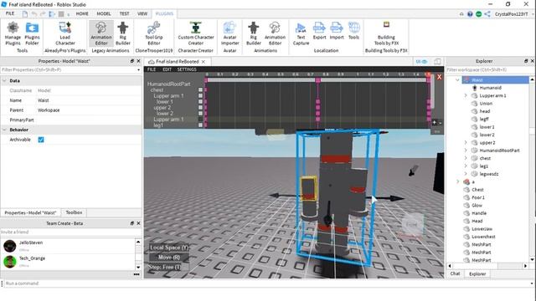
Task: Toggle the first Lupper arm 1 track checkbox
Action: pyautogui.click(x=201, y=95)
